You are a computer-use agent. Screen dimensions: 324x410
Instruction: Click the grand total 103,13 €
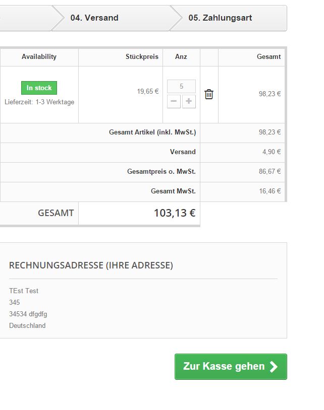pyautogui.click(x=174, y=213)
